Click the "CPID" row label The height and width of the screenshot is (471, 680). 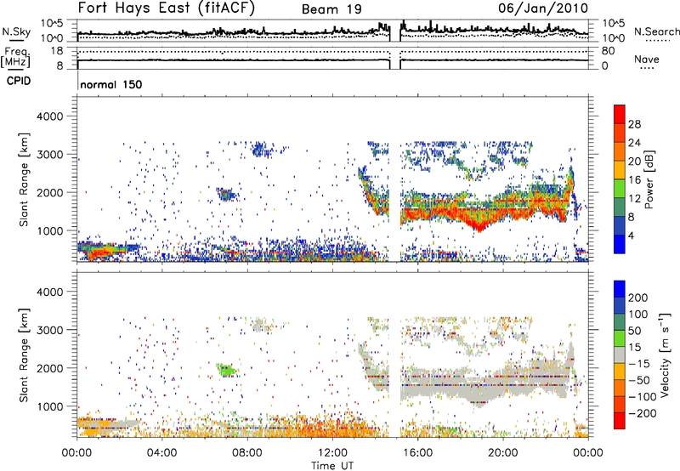(x=19, y=81)
